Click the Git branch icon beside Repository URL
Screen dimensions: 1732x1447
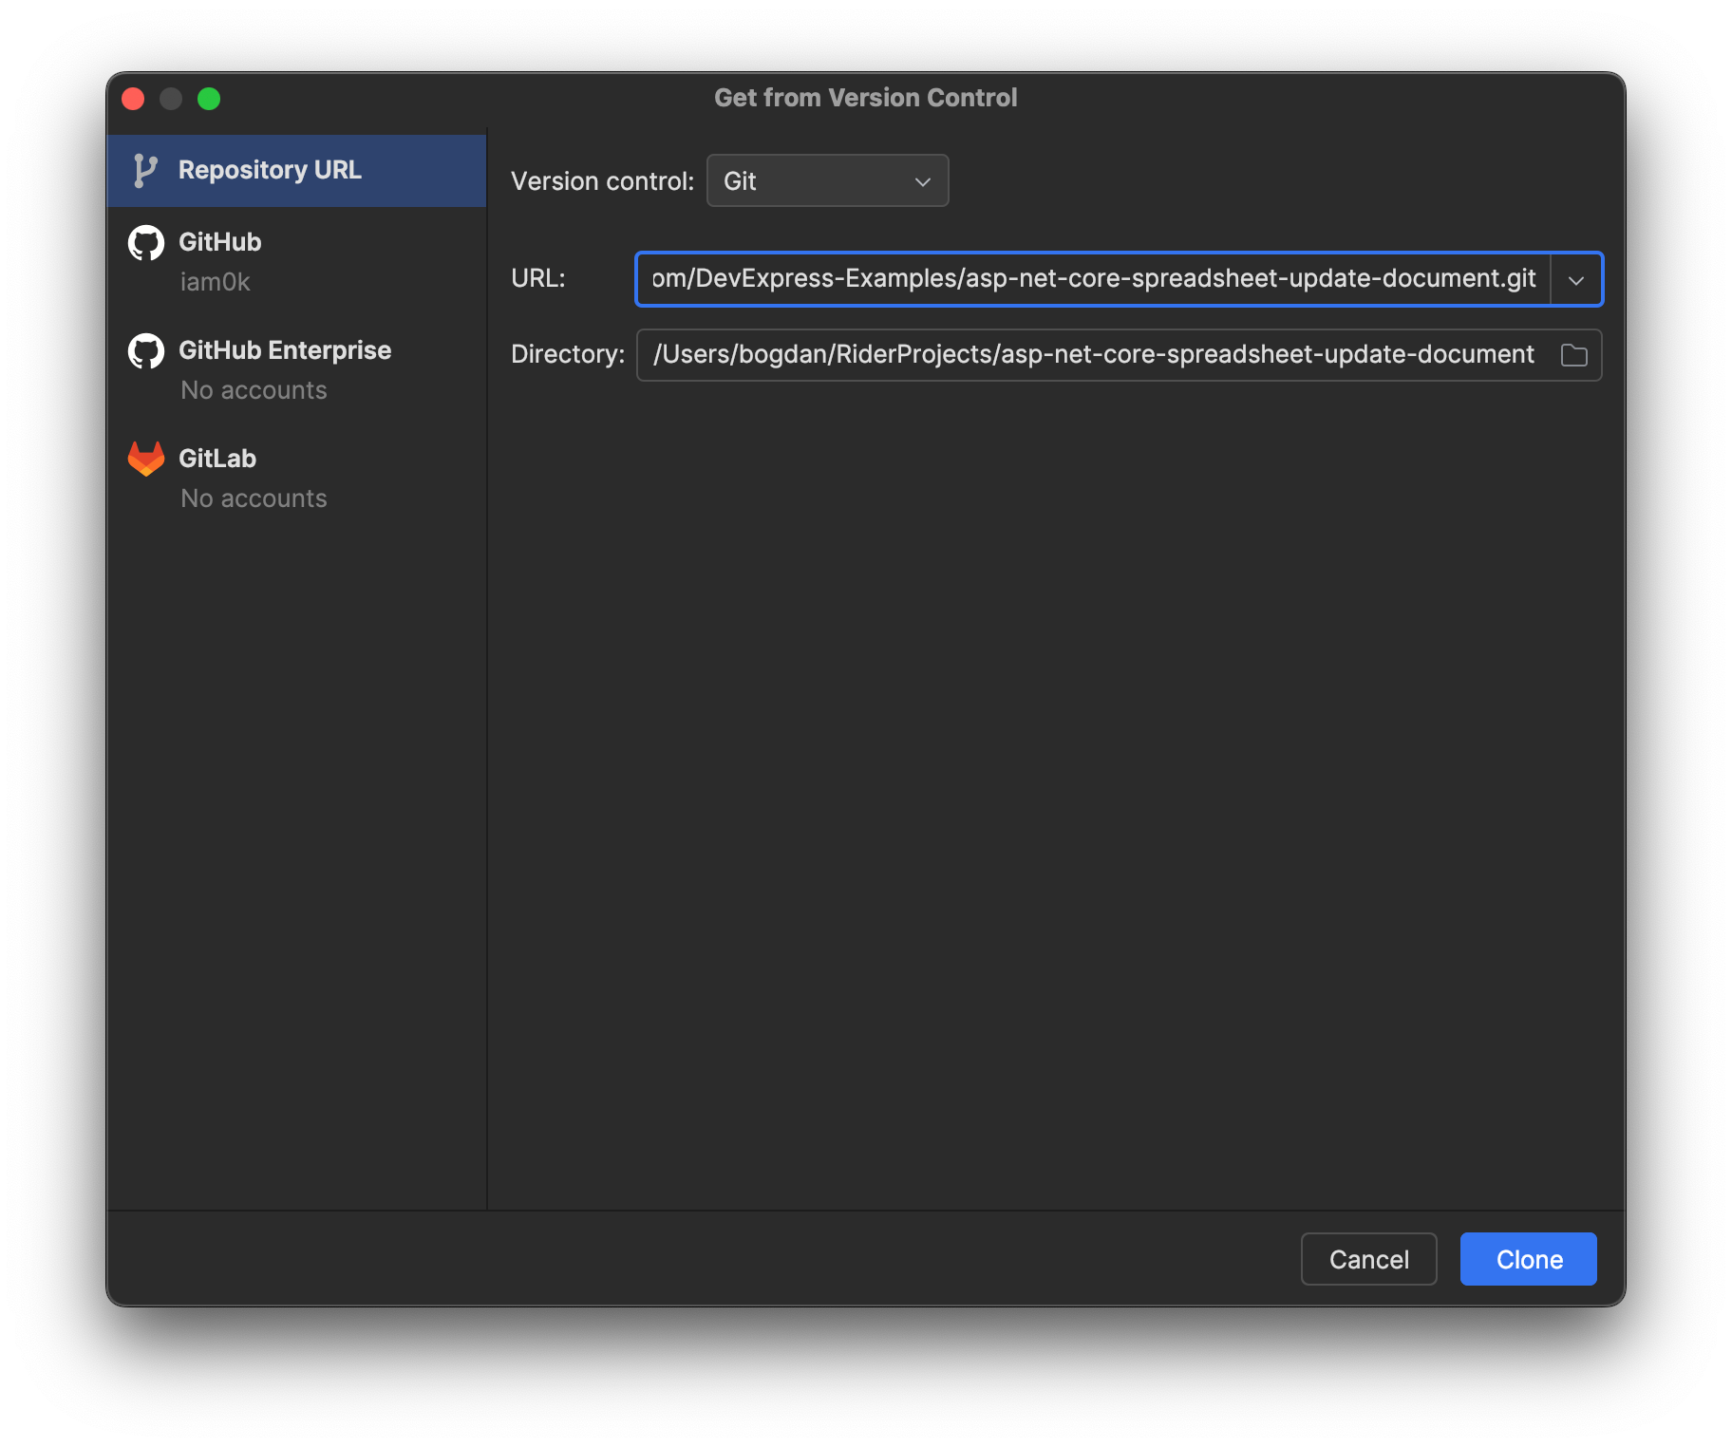pyautogui.click(x=144, y=171)
